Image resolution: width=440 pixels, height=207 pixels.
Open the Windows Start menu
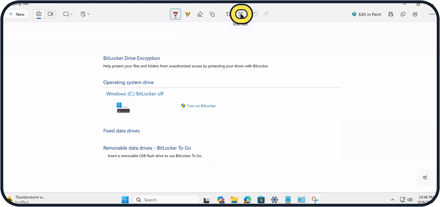(125, 200)
